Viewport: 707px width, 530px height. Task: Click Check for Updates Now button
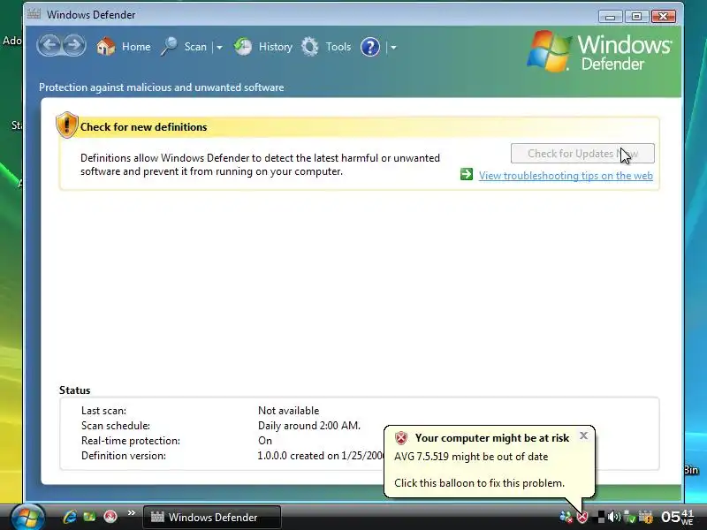[582, 153]
